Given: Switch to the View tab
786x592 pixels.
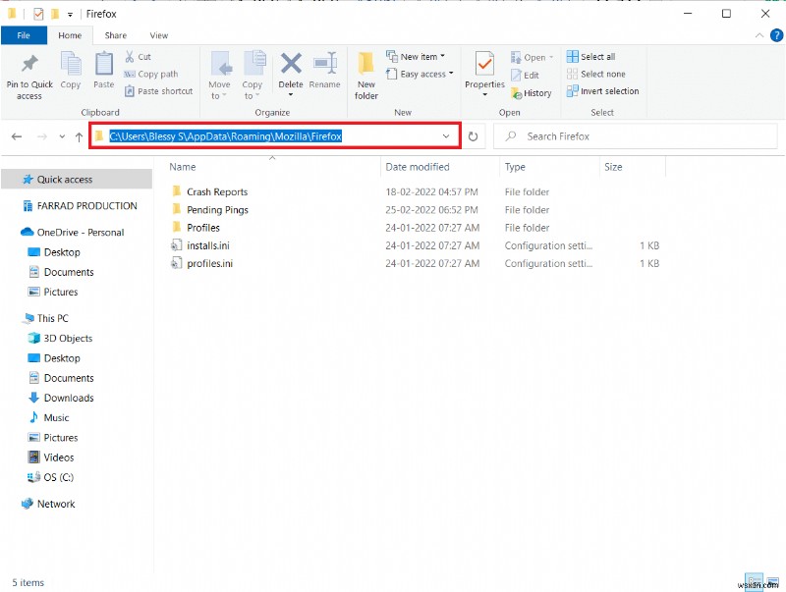Looking at the screenshot, I should pos(159,35).
